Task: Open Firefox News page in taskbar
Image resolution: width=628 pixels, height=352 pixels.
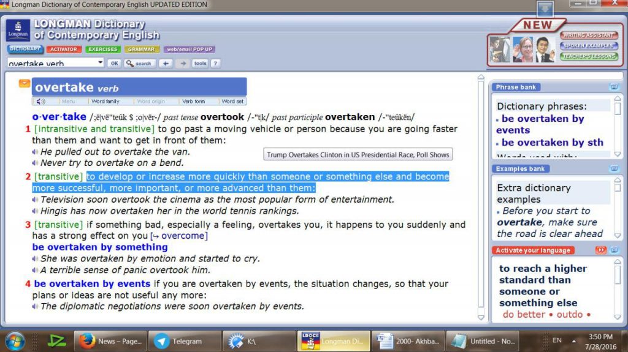Action: click(x=110, y=341)
